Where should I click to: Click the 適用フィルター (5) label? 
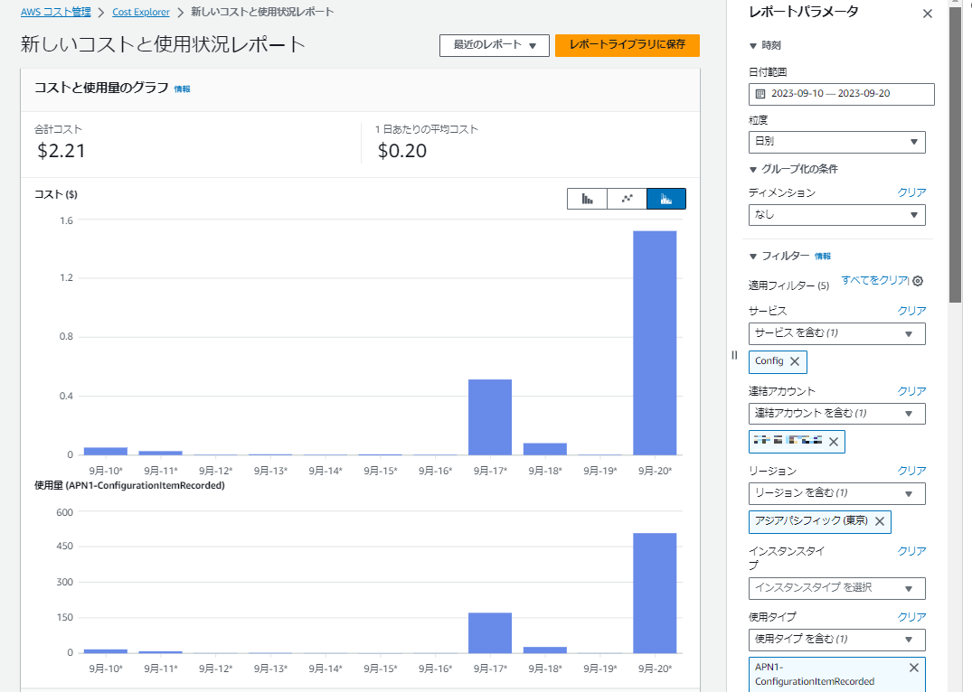point(788,285)
